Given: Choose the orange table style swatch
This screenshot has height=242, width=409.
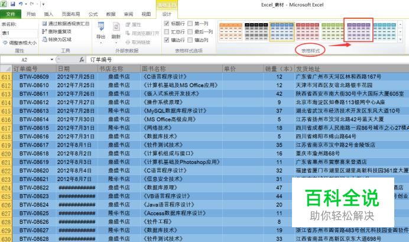Looking at the screenshot, I should 231,32.
